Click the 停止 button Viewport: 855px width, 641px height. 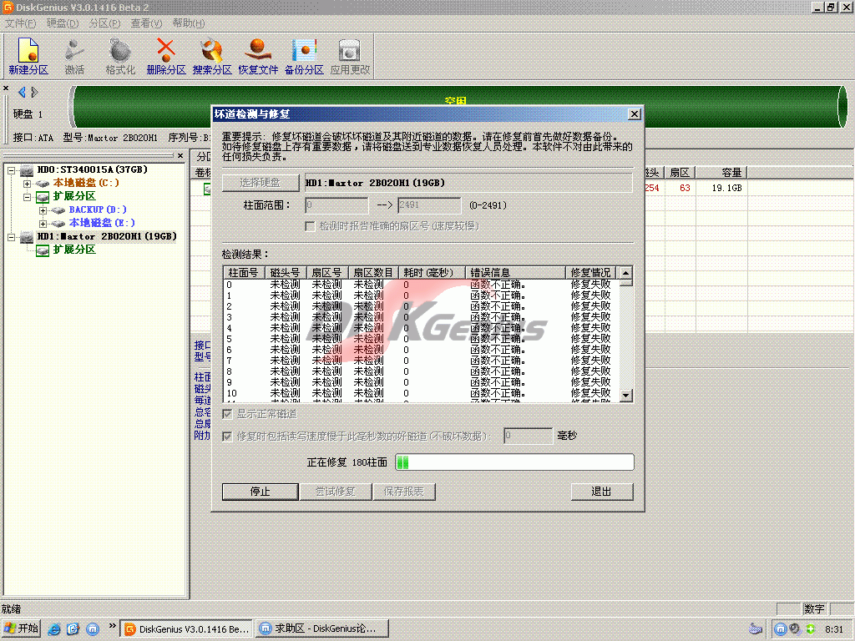[261, 492]
